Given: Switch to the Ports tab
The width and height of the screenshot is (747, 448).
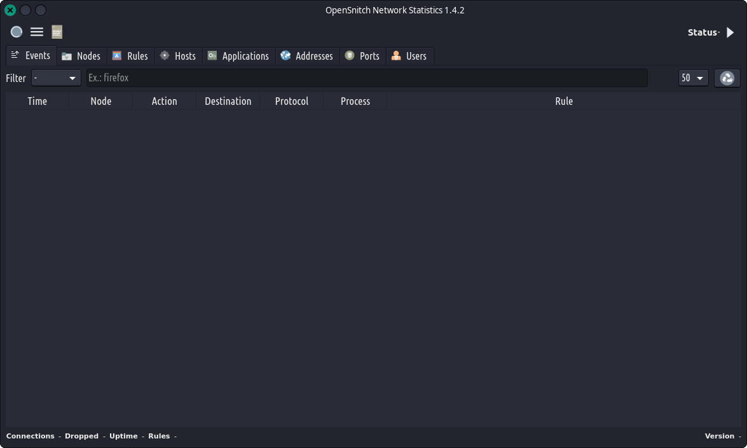Looking at the screenshot, I should (362, 56).
